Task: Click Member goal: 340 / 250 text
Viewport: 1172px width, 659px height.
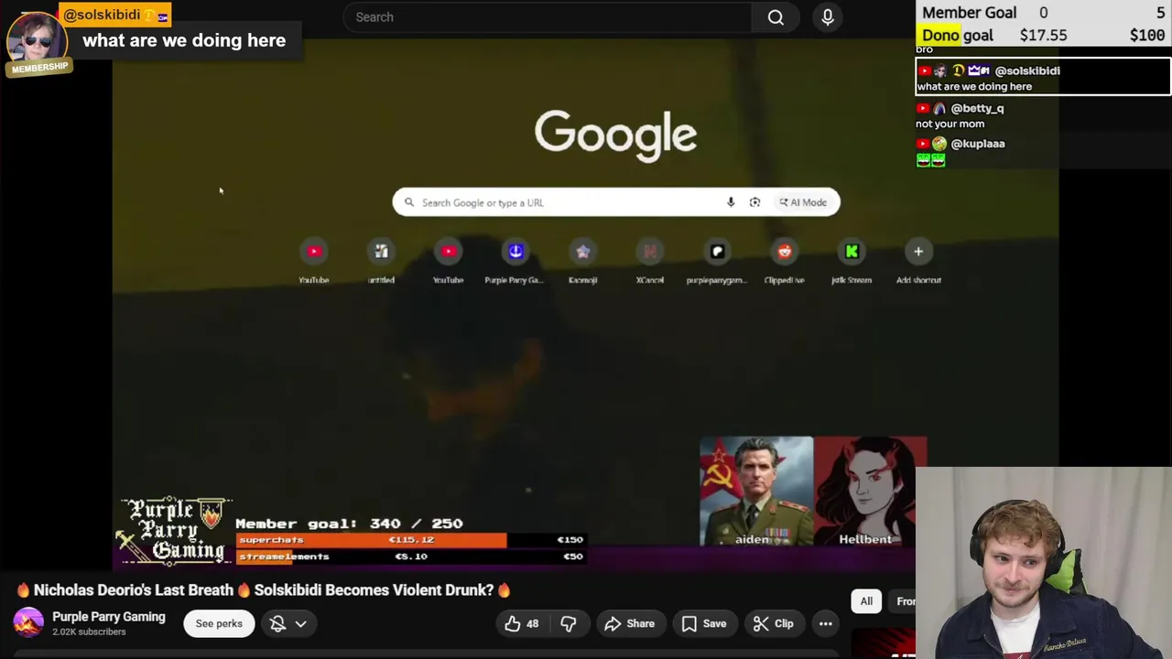Action: pos(349,524)
